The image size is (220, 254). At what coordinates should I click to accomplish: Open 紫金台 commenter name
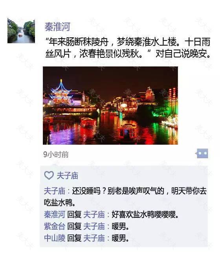click(x=55, y=226)
